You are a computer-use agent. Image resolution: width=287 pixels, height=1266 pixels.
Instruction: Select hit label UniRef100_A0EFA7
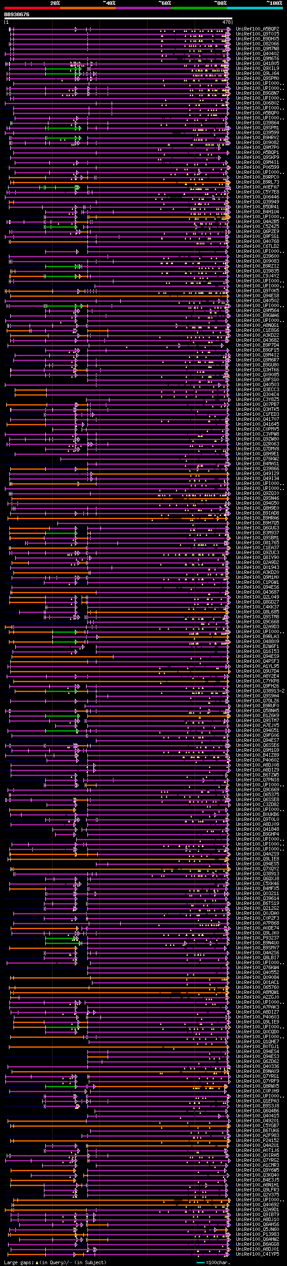[257, 187]
